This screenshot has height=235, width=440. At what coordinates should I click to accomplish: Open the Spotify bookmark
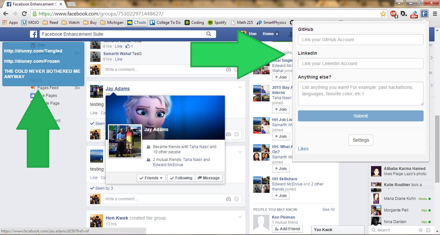point(217,23)
